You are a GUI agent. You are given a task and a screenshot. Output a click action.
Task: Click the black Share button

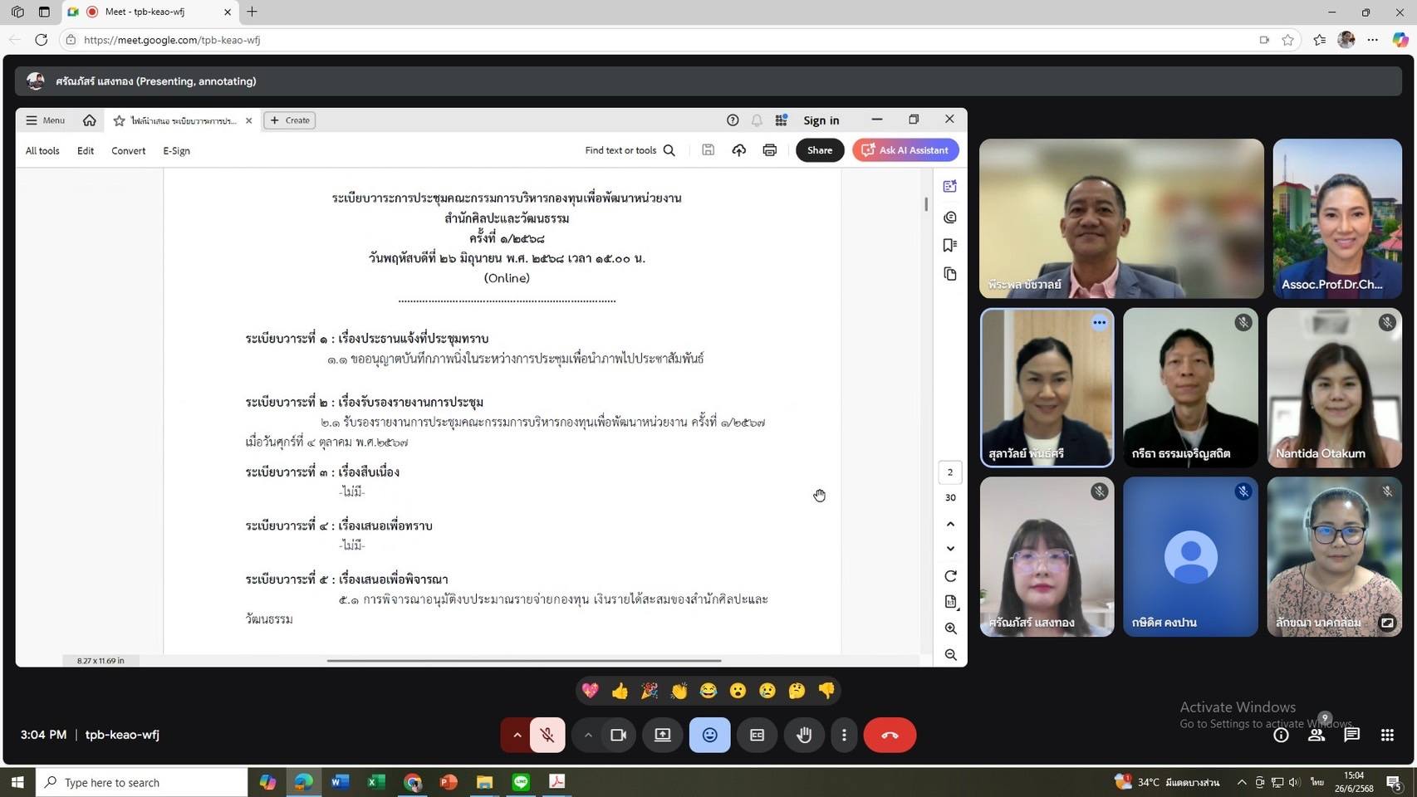point(819,150)
